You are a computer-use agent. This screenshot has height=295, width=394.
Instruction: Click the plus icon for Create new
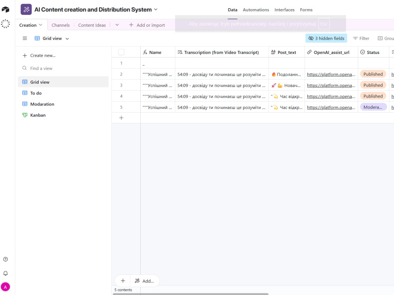pyautogui.click(x=24, y=55)
